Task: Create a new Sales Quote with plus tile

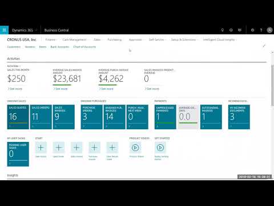Action: 41,148
